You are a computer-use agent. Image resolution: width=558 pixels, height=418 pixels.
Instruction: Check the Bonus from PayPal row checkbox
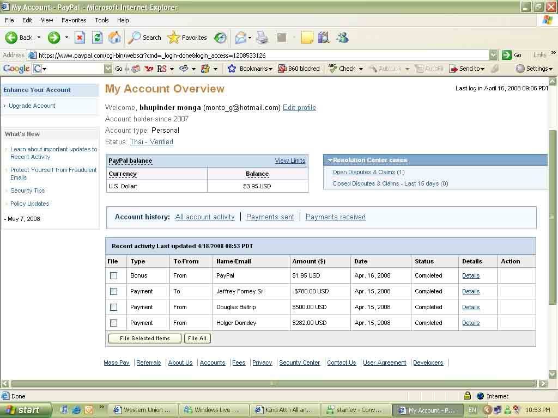[113, 275]
